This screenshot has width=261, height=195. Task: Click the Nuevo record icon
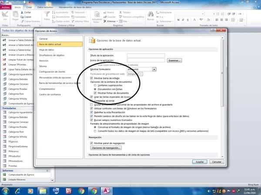pos(105,13)
